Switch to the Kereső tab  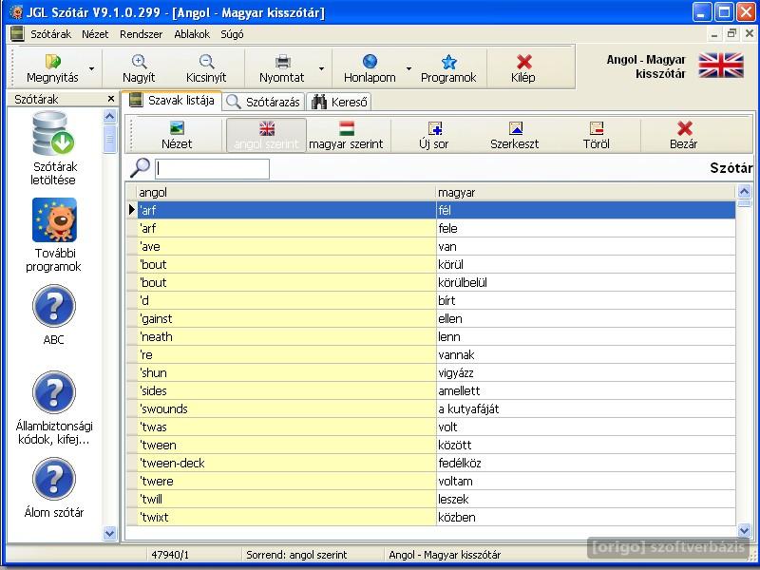[339, 102]
